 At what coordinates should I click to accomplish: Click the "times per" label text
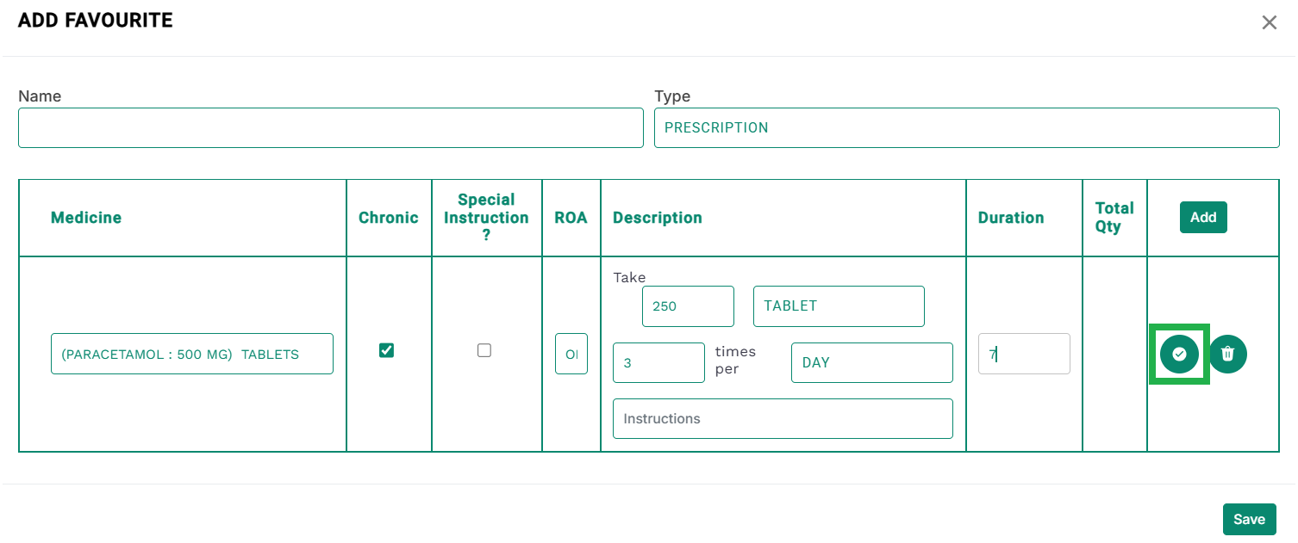[x=735, y=361]
